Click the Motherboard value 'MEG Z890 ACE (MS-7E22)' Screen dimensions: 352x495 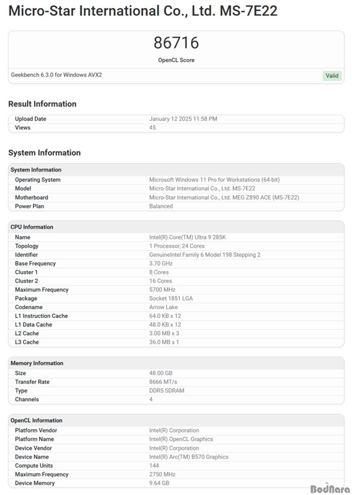266,197
